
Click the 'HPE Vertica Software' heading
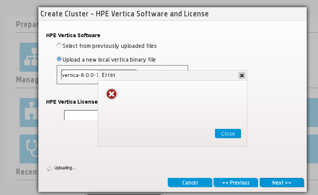coord(73,35)
